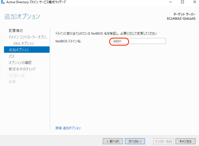199x146 pixels.
Task: Open the オプションの確認 step
Action: coord(20,62)
